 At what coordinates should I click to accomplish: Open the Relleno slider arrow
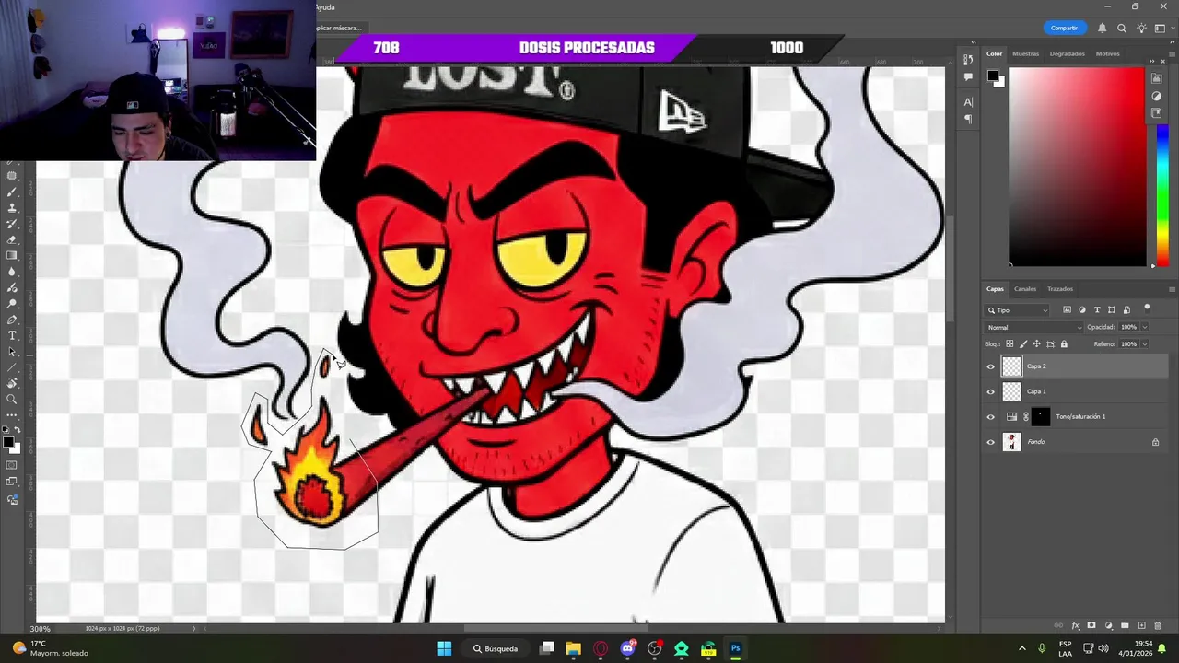tap(1145, 343)
